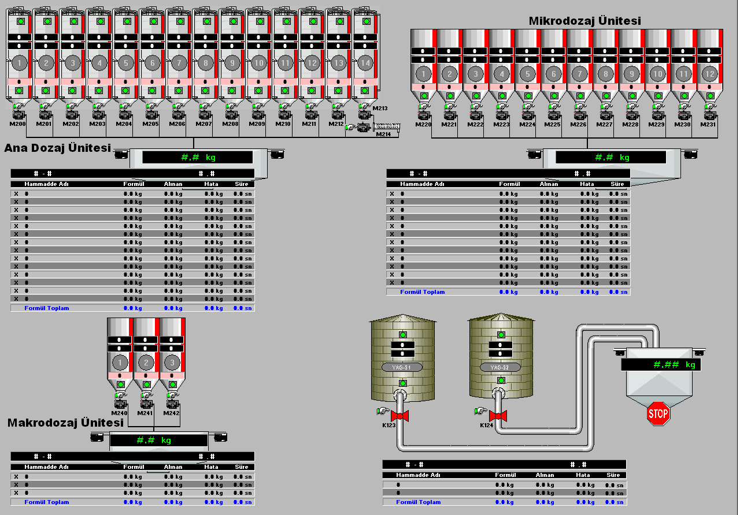This screenshot has width=740, height=515.
Task: Click silo number 14 badge in Ana Dozaj
Action: click(365, 62)
